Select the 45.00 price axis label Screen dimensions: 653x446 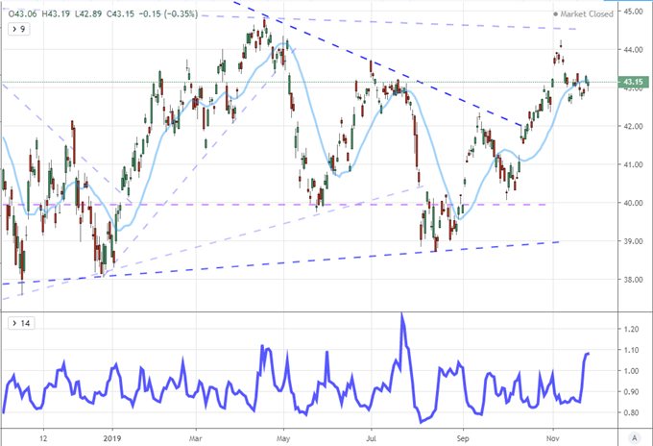coord(633,12)
